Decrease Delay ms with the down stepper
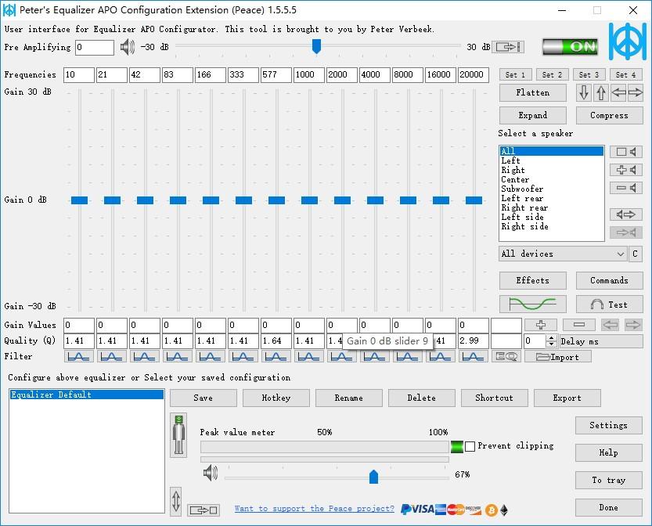The width and height of the screenshot is (652, 526). (x=551, y=344)
